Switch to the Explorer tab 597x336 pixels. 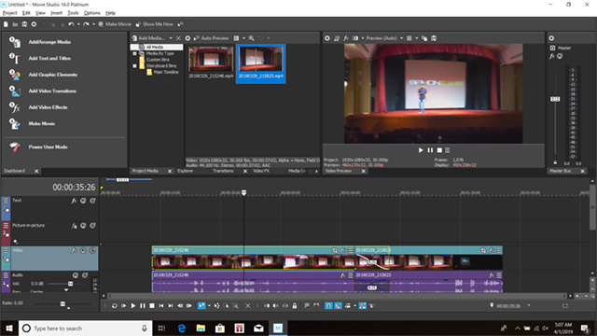pyautogui.click(x=186, y=171)
